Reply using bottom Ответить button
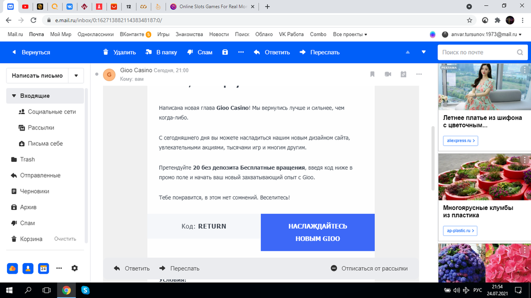The width and height of the screenshot is (531, 298). click(x=132, y=268)
